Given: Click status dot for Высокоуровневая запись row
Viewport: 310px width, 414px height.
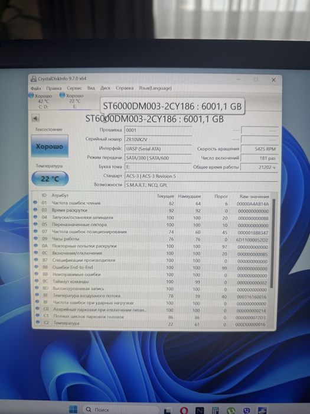Looking at the screenshot, I should click(x=37, y=288).
